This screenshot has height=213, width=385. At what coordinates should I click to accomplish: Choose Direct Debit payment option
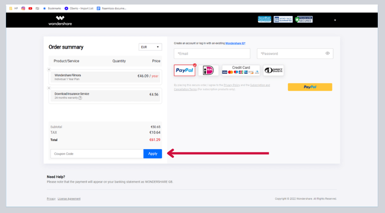pos(274,70)
